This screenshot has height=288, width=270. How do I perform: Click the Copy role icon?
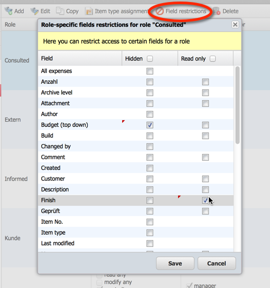point(60,11)
